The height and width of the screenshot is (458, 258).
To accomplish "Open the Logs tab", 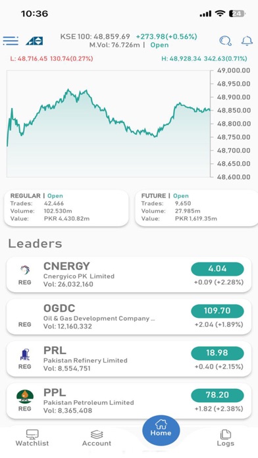I will (x=225, y=438).
